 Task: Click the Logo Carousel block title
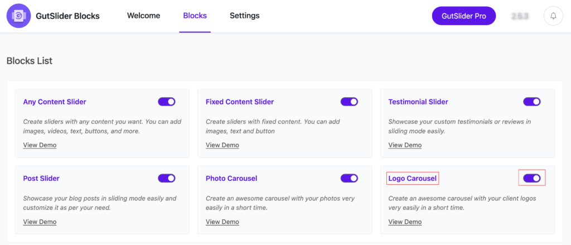point(413,179)
